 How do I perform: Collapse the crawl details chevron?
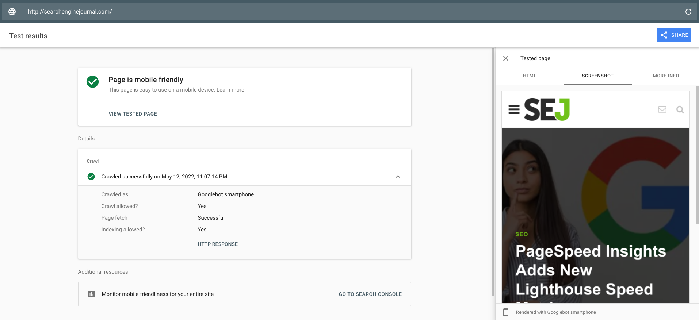pyautogui.click(x=398, y=177)
